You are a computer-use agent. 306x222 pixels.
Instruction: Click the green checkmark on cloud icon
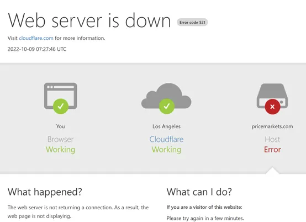coord(167,107)
